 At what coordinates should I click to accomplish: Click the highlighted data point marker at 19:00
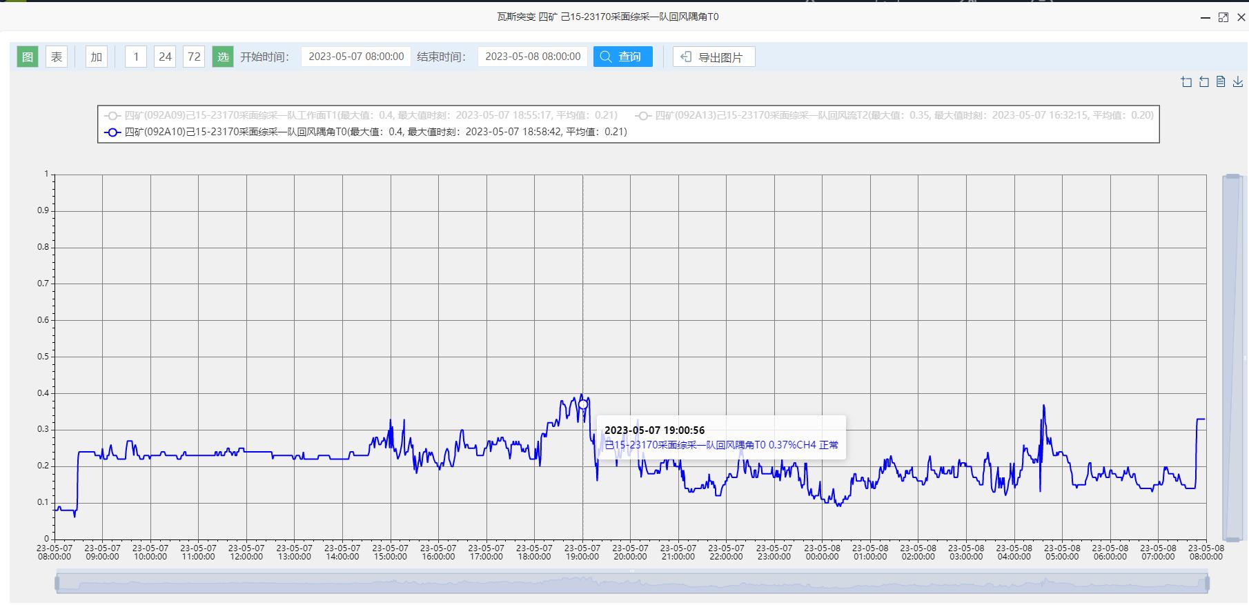[x=583, y=404]
